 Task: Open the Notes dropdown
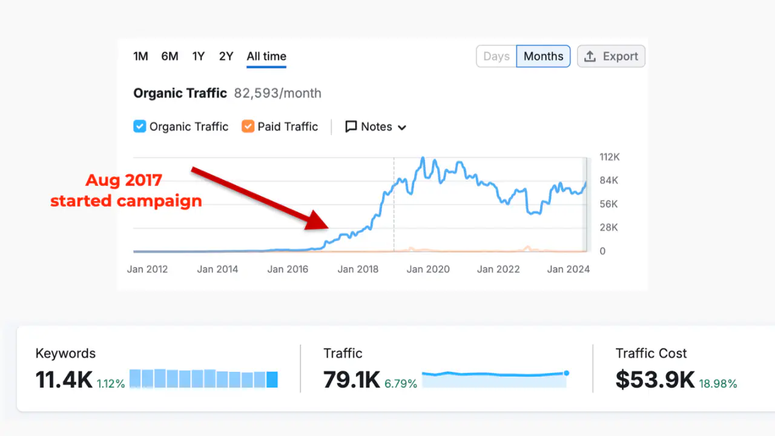(x=375, y=127)
